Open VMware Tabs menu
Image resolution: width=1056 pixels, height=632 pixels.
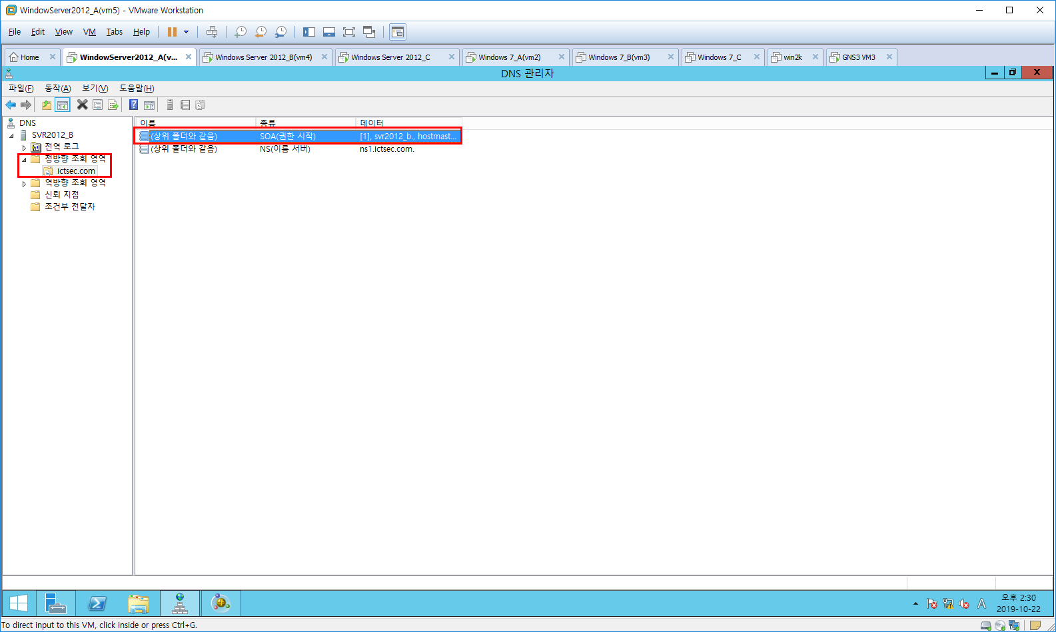pyautogui.click(x=115, y=32)
